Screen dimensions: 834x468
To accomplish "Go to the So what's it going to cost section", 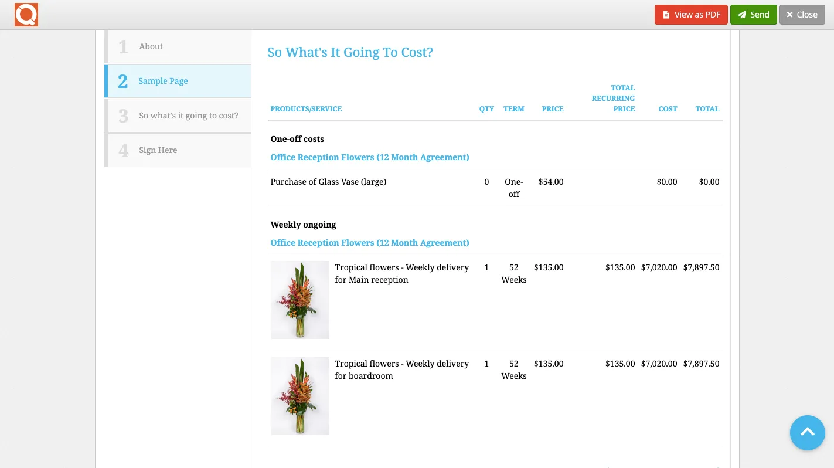I will pyautogui.click(x=188, y=116).
